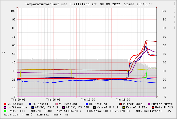177x119 pixels.
Task: Click the dark blue RL Kessel swatch
Action: [30, 104]
